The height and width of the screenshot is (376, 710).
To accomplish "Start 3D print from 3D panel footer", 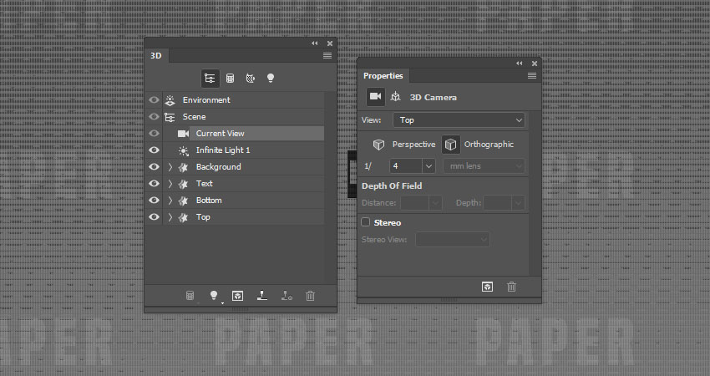I will click(261, 295).
